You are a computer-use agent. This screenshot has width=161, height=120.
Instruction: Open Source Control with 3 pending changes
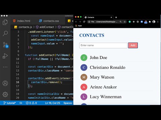point(5,45)
